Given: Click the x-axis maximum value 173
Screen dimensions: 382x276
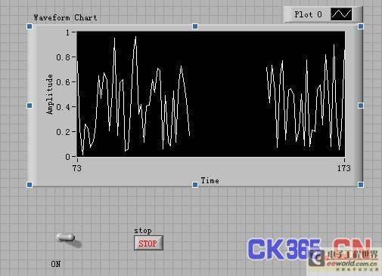Looking at the screenshot, I should (x=344, y=168).
